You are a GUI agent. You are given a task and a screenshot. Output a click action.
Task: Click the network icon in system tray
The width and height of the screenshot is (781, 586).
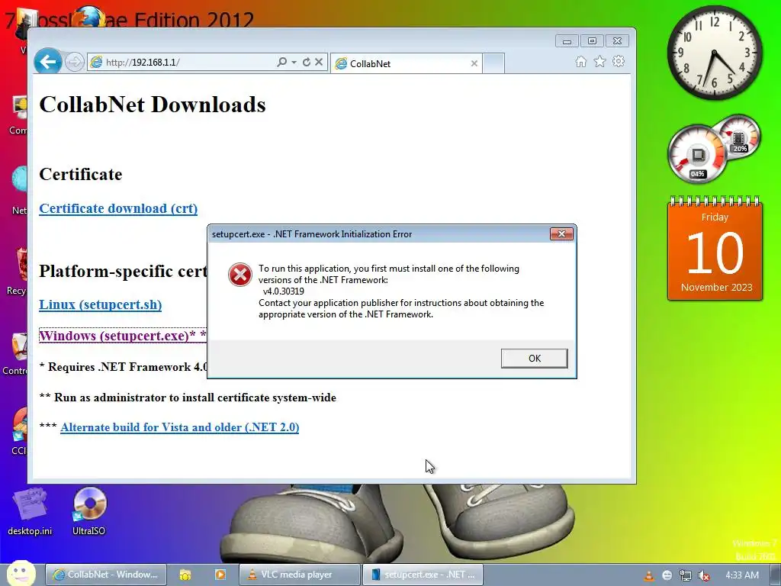tap(686, 575)
